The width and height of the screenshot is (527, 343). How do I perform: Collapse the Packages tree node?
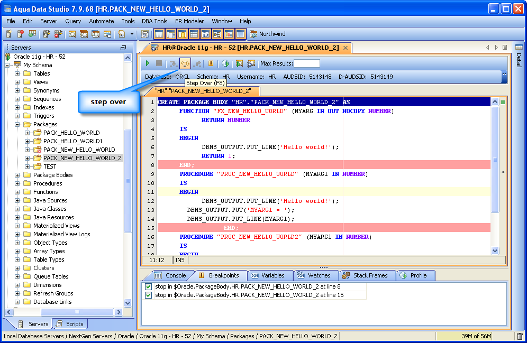17,124
